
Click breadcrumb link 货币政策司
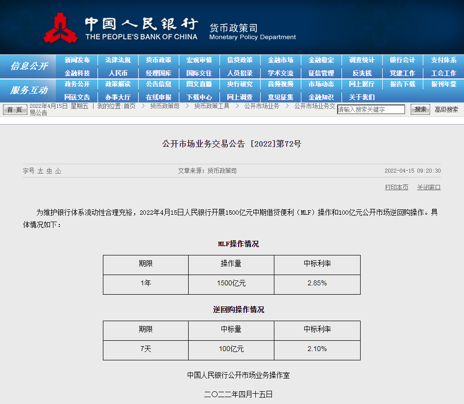click(165, 106)
